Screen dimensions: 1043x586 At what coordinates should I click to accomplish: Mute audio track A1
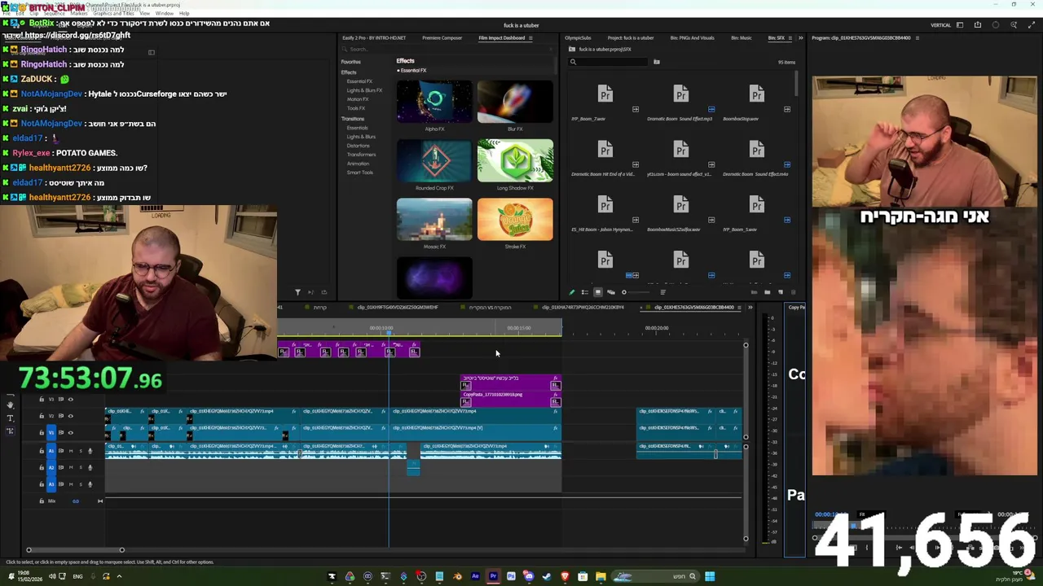pyautogui.click(x=71, y=451)
